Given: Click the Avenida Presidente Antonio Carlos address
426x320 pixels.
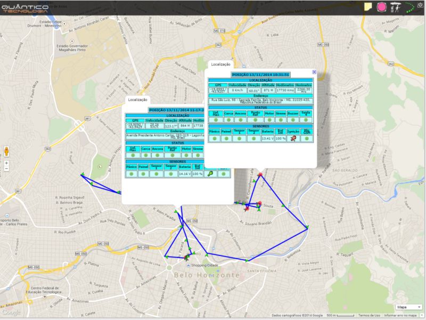Looking at the screenshot, I should pyautogui.click(x=165, y=136).
